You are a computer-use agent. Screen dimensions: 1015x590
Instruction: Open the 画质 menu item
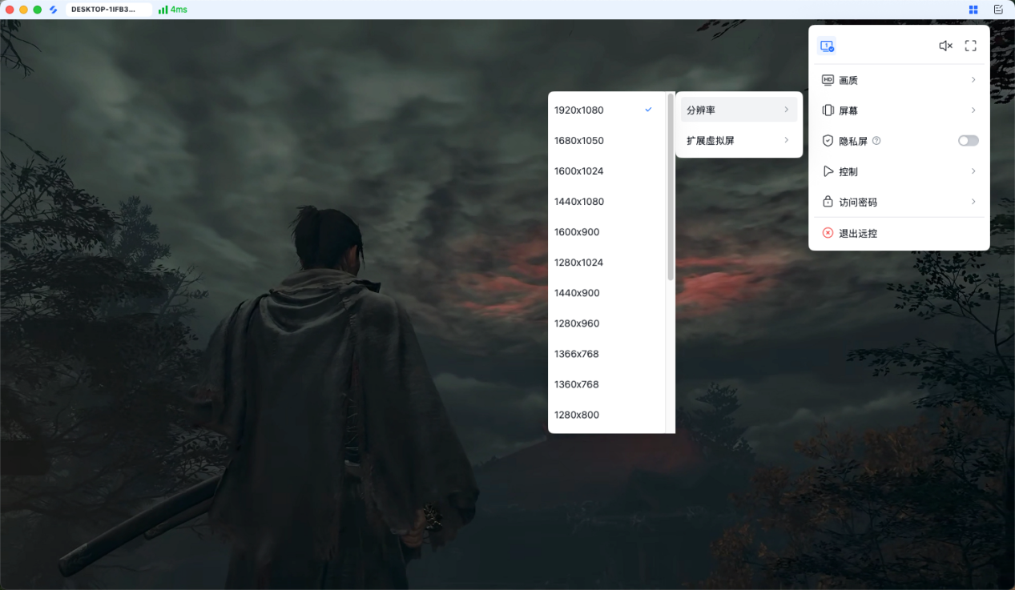pyautogui.click(x=899, y=80)
